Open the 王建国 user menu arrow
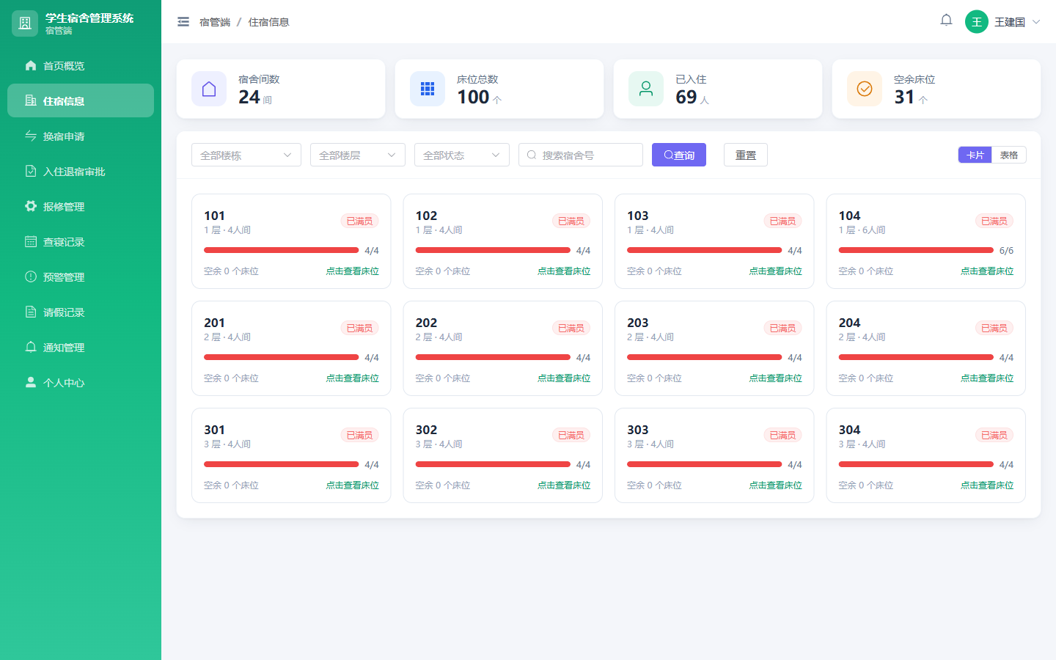 click(x=1036, y=22)
